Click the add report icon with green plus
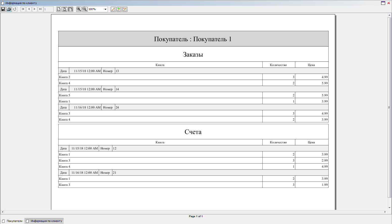This screenshot has height=224, width=392. point(119,9)
